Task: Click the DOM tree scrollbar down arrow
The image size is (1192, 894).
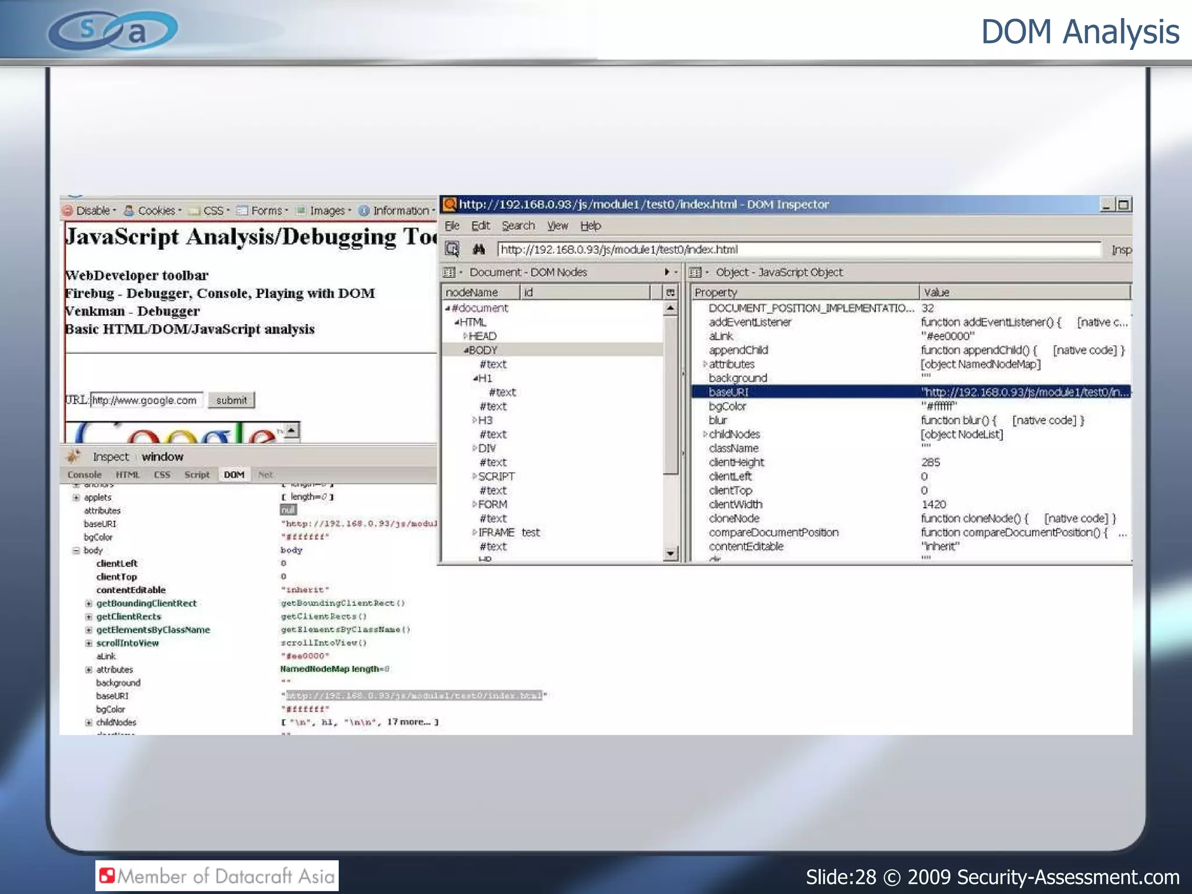Action: pyautogui.click(x=670, y=554)
